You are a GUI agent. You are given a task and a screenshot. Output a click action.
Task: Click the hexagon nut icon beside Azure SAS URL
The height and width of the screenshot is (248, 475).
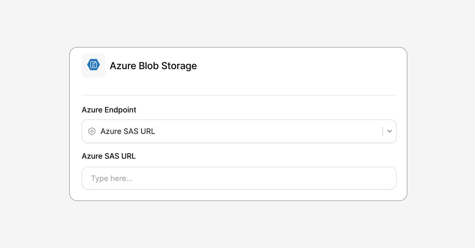click(92, 131)
